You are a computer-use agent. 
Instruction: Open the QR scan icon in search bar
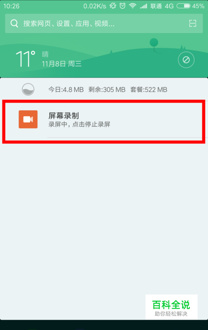coord(193,23)
